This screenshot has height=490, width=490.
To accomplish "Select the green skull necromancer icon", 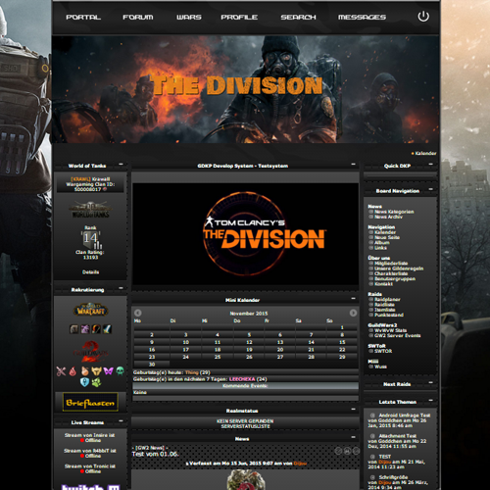I will click(x=120, y=371).
